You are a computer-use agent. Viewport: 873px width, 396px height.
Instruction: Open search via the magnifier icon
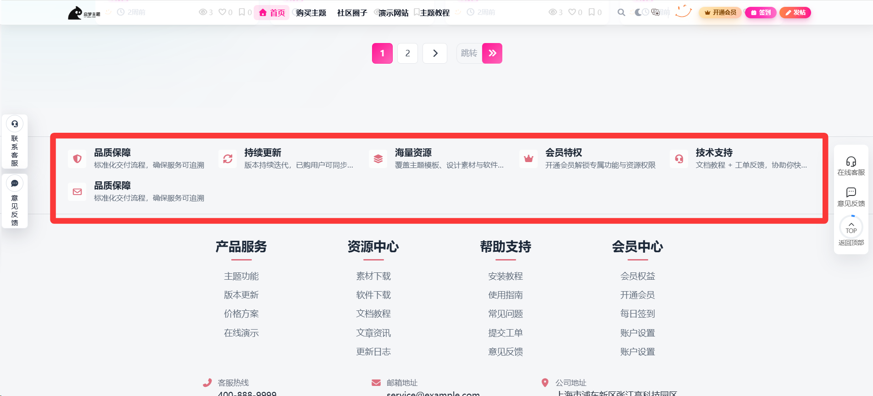coord(621,12)
